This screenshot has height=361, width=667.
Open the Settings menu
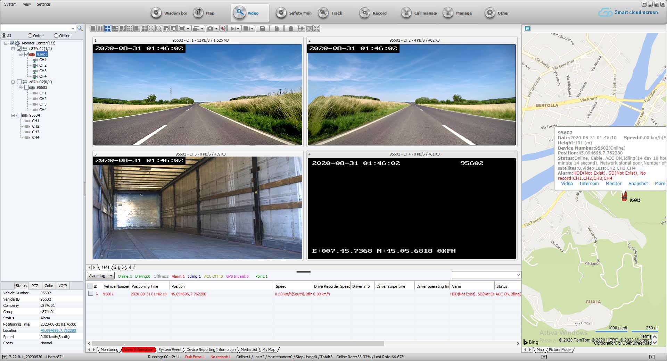tap(44, 4)
